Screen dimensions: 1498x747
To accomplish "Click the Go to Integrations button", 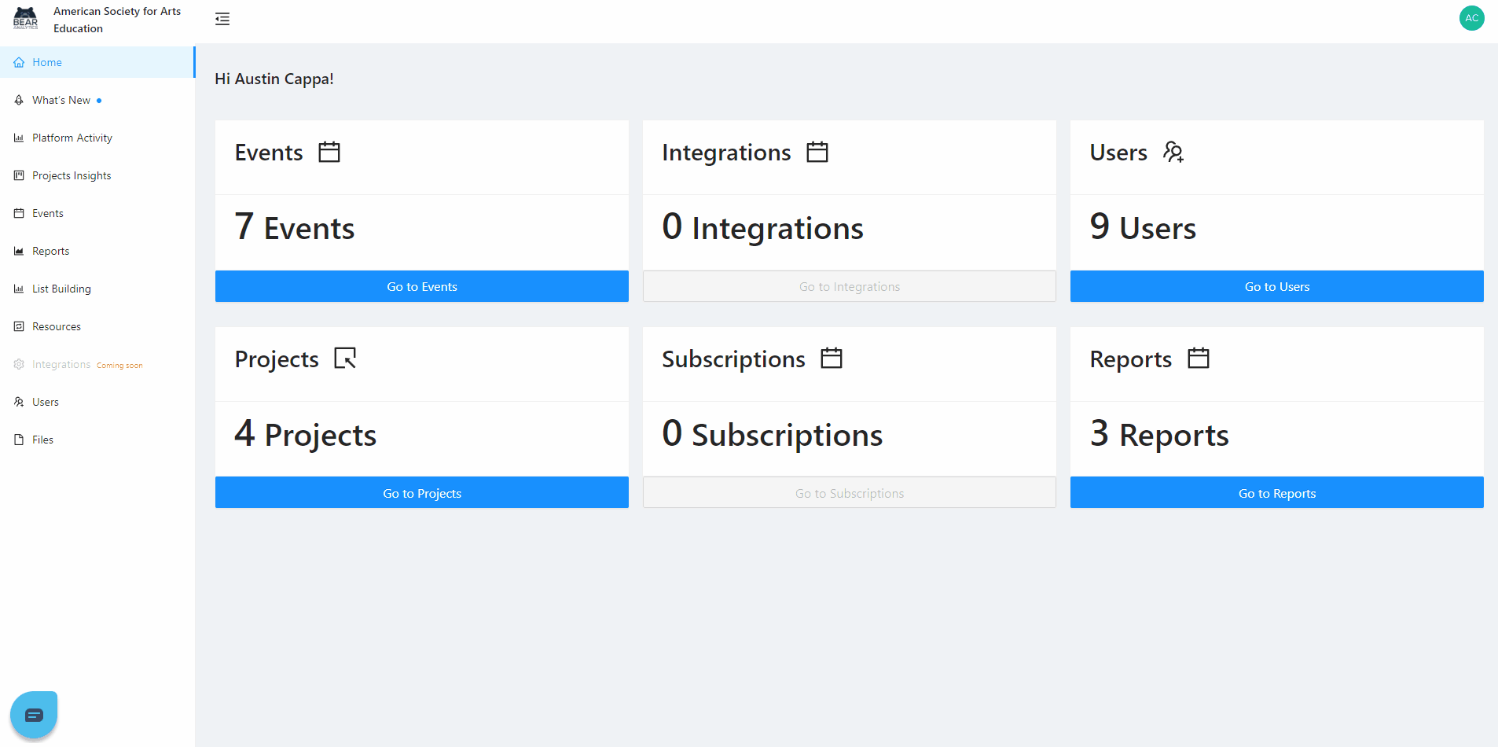I will coord(850,286).
